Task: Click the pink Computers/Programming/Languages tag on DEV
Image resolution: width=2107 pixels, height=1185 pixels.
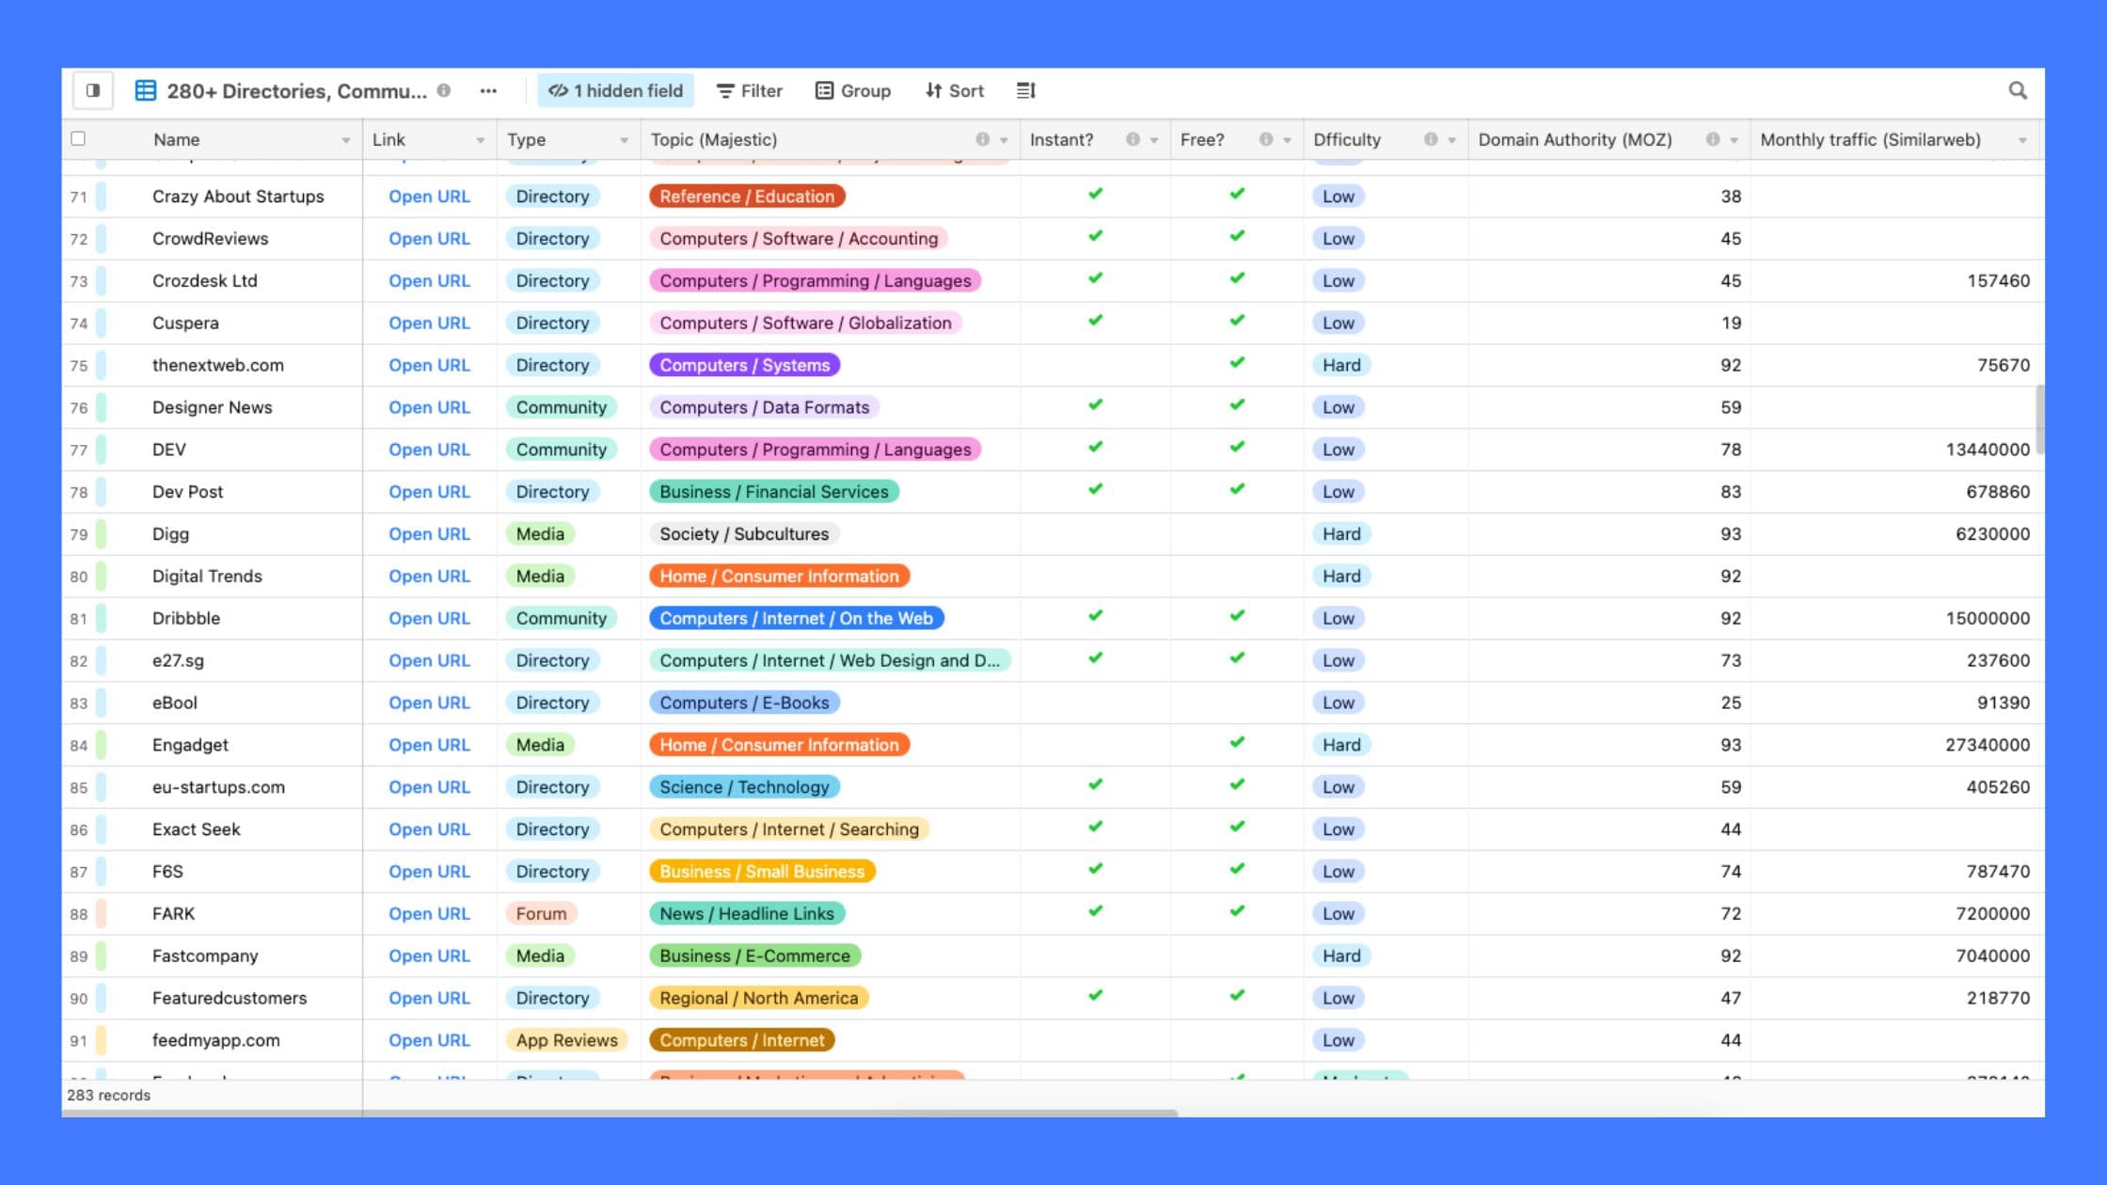Action: [x=815, y=450]
